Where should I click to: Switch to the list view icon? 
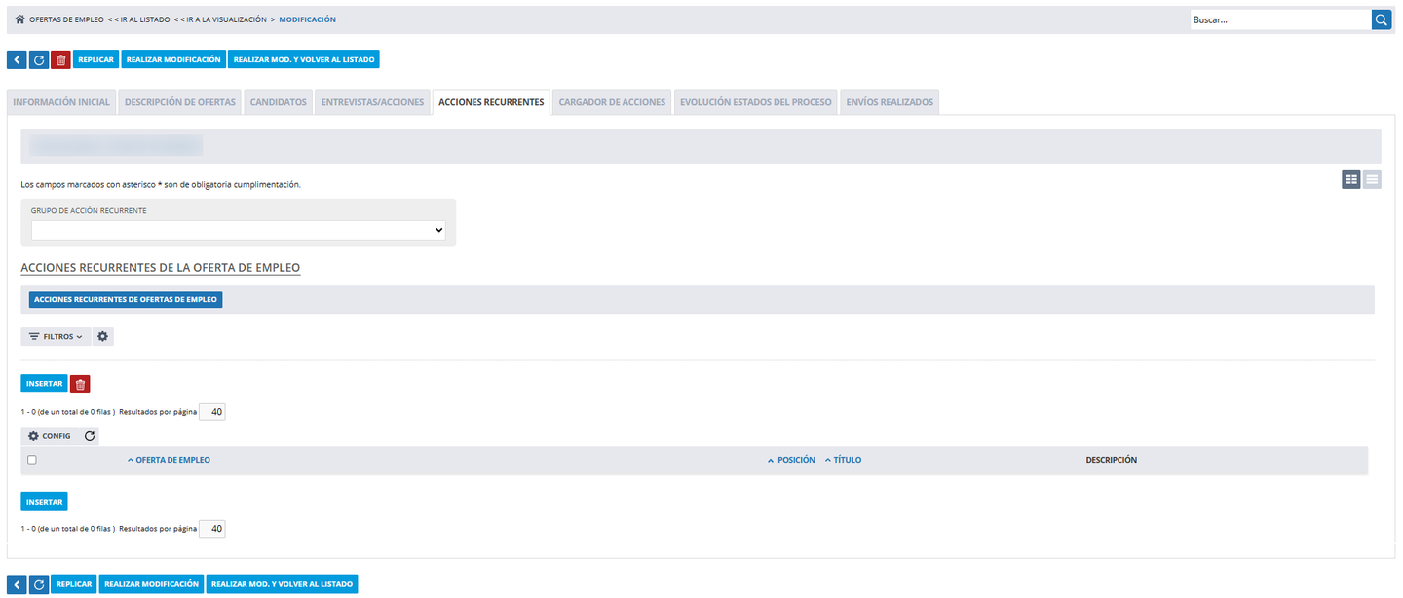coord(1372,179)
